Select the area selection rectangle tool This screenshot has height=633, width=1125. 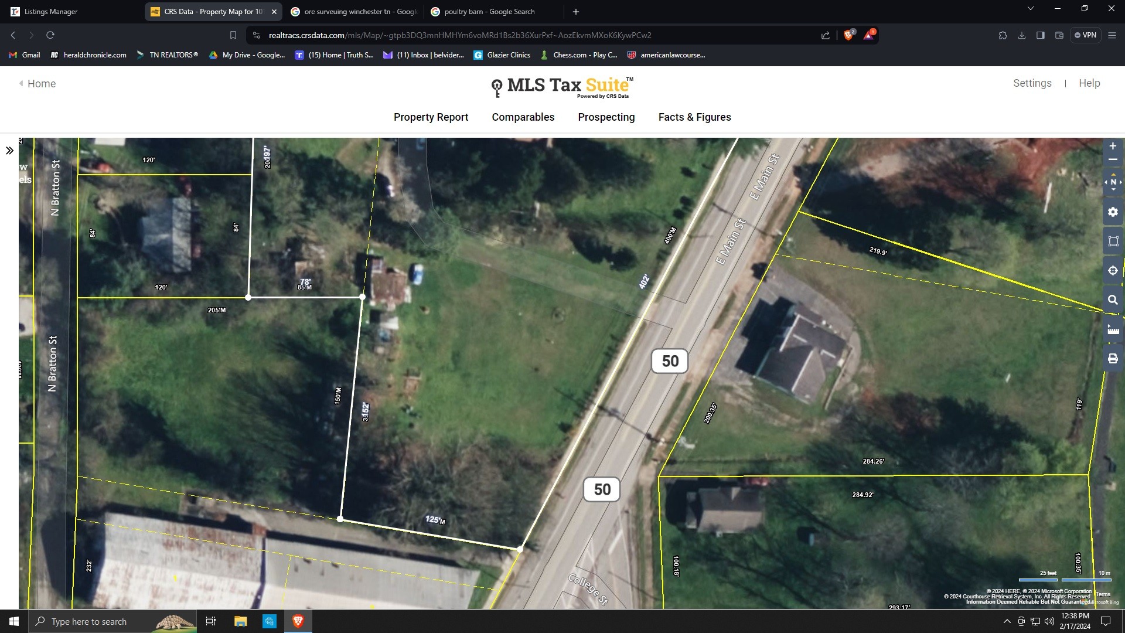click(1113, 241)
